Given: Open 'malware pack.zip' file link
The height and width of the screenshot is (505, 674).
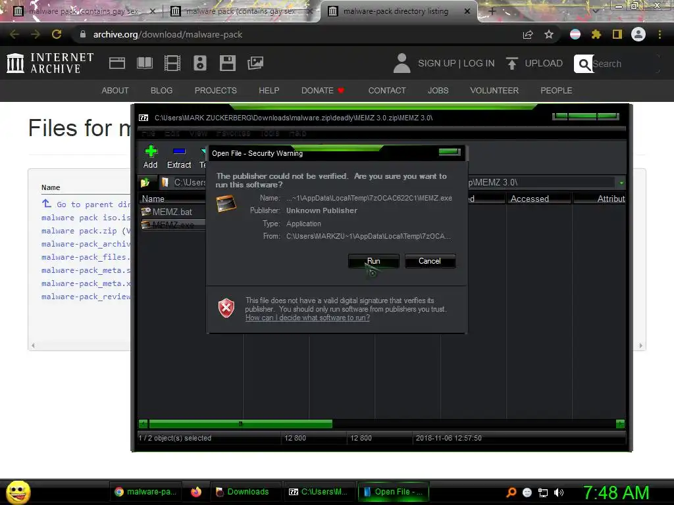Looking at the screenshot, I should coord(79,231).
